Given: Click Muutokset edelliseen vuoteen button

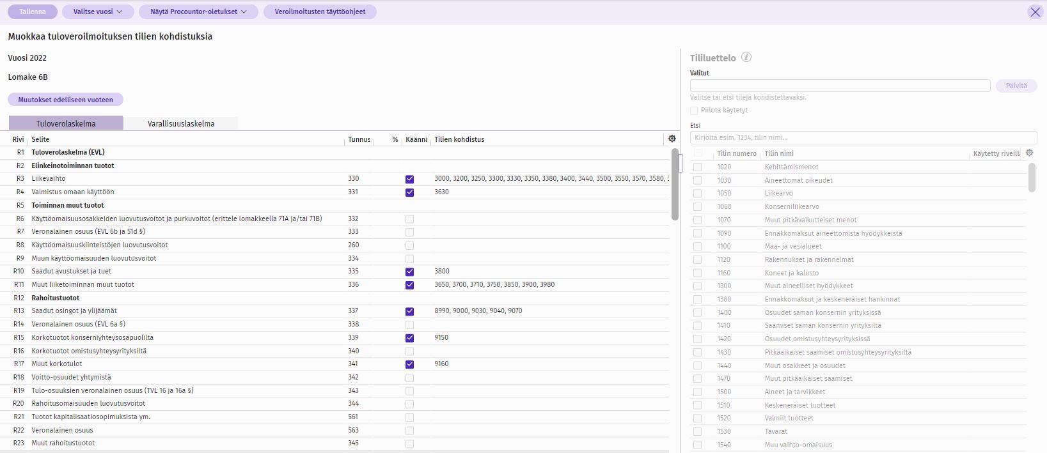Looking at the screenshot, I should click(x=65, y=100).
